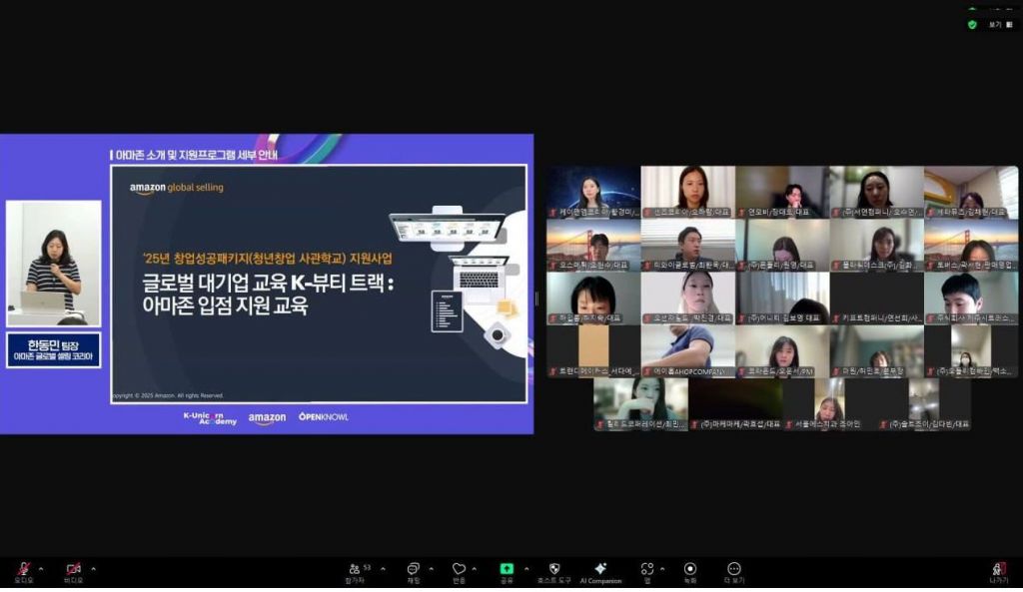Open the chat panel
The image size is (1023, 592).
413,570
